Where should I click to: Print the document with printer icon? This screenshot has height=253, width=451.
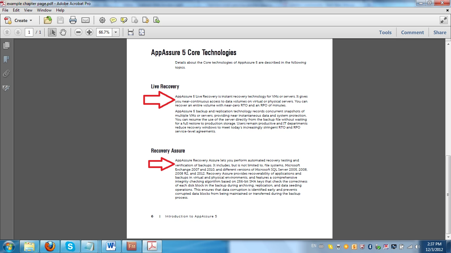tap(73, 20)
